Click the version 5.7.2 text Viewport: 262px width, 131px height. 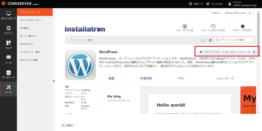pos(83,97)
